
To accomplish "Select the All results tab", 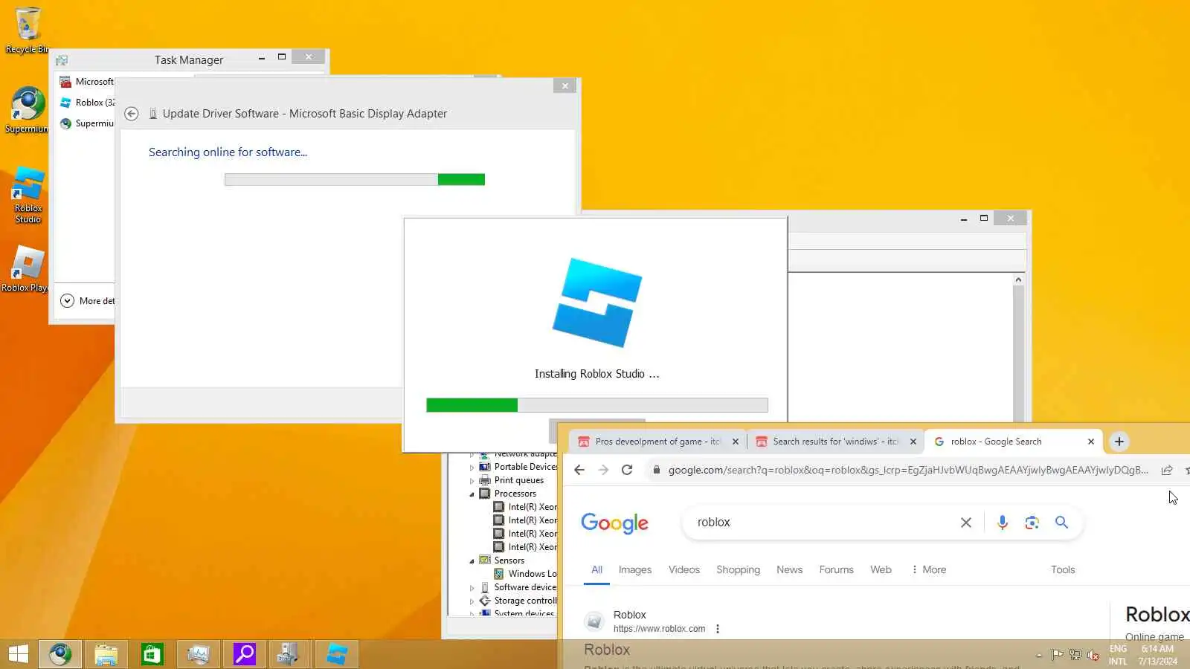I will pos(596,570).
